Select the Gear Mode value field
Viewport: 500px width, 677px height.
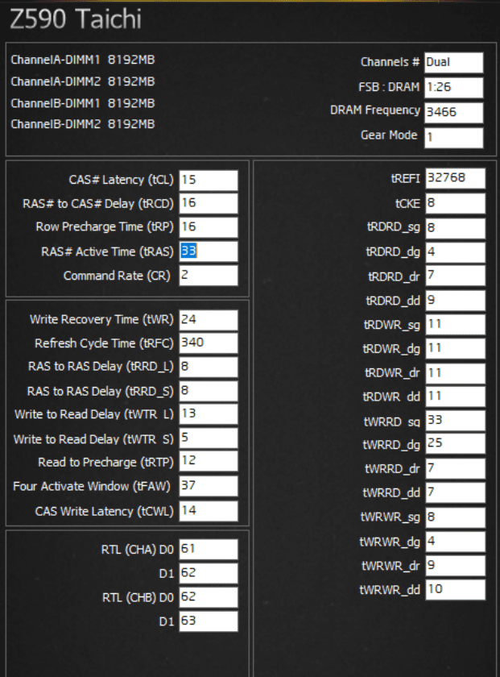pos(454,138)
